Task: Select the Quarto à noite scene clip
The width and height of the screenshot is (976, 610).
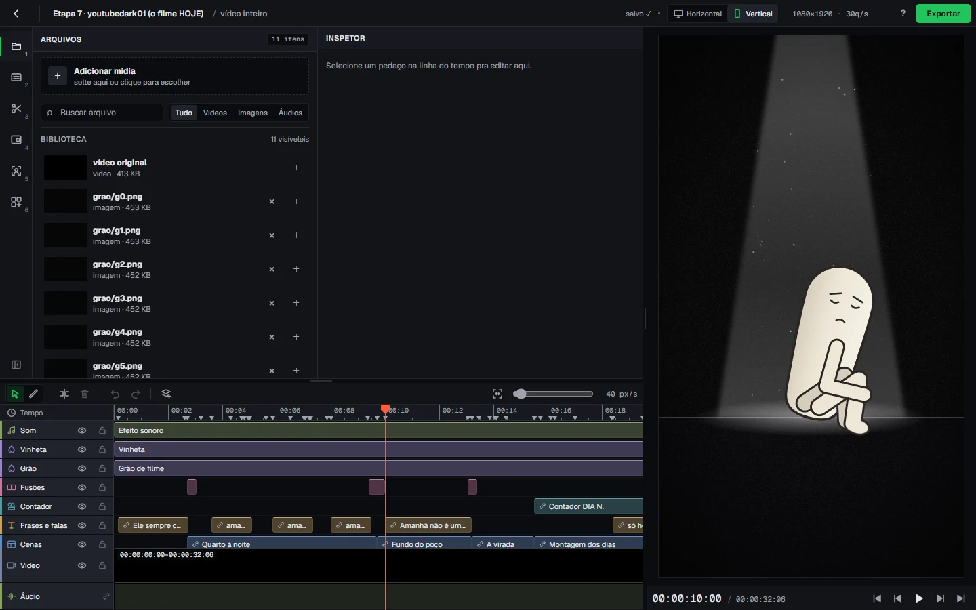Action: 281,543
